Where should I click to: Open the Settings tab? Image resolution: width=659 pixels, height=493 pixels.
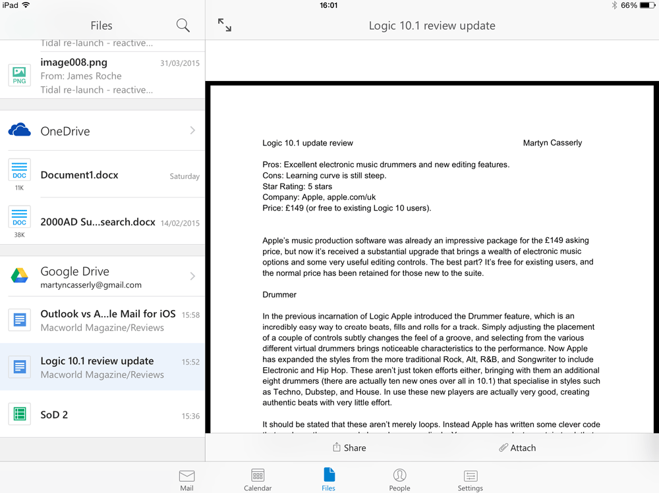[471, 480]
